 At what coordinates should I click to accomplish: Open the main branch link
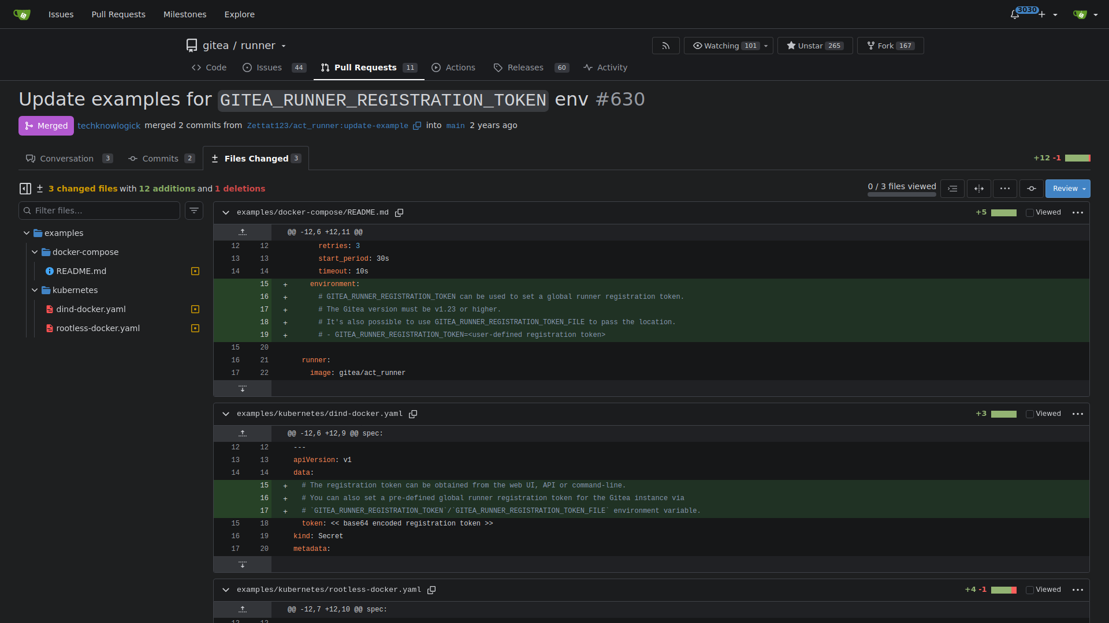[x=456, y=126]
